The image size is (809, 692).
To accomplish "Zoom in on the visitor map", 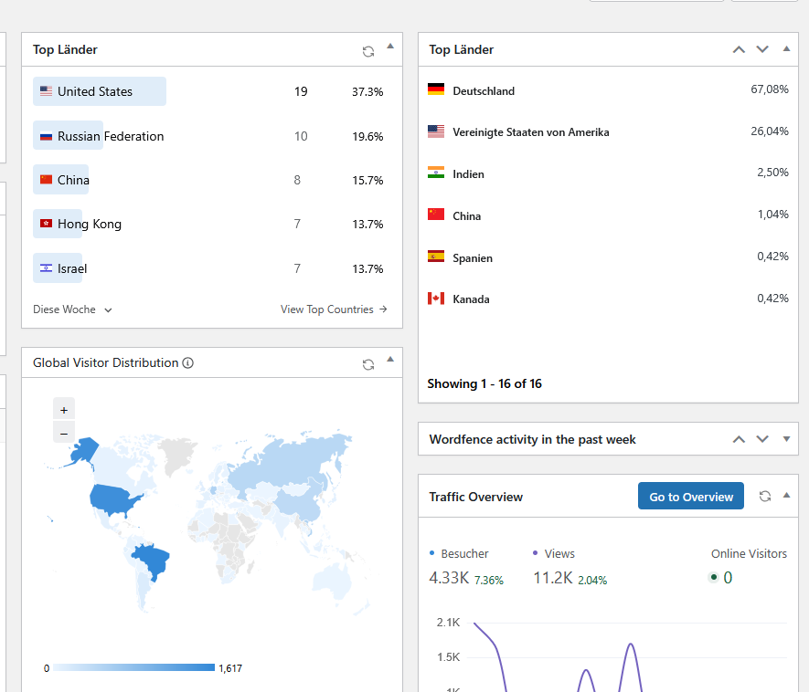I will point(64,410).
